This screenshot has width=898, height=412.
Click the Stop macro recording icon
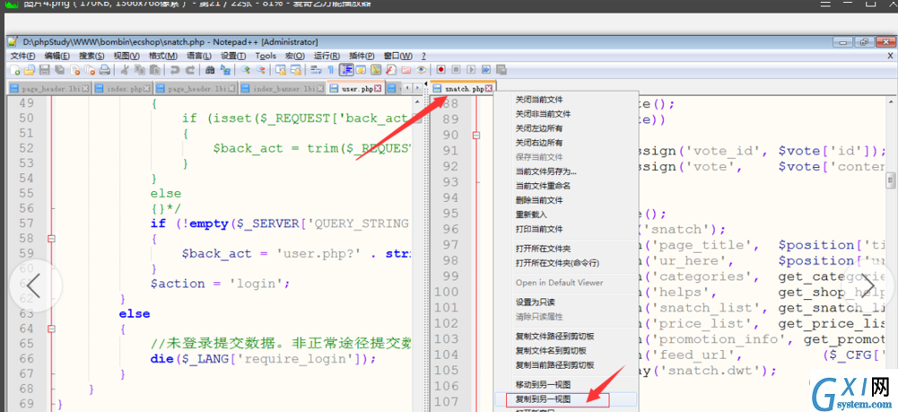[x=456, y=70]
